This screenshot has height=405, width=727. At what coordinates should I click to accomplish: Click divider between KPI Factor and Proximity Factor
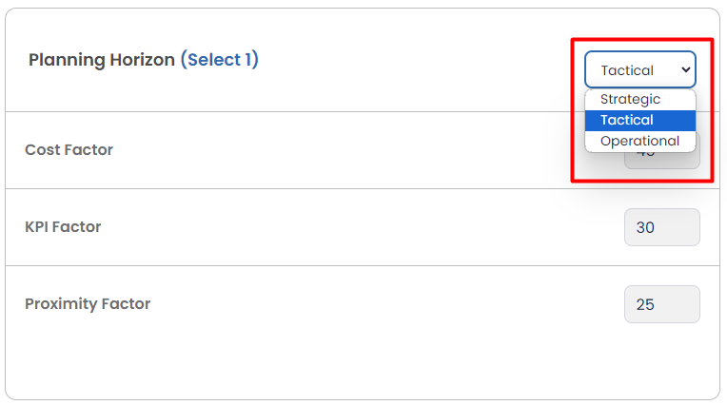pyautogui.click(x=362, y=265)
